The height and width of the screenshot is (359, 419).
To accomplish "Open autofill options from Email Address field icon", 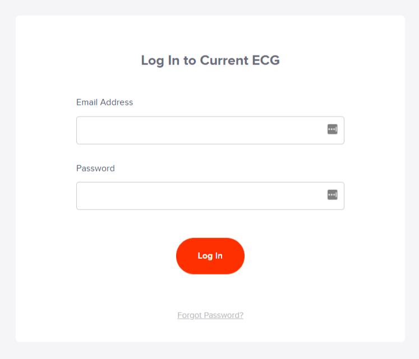I will 332,129.
